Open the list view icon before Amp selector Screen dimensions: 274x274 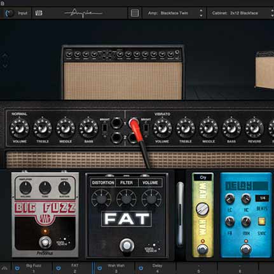pyautogui.click(x=135, y=13)
